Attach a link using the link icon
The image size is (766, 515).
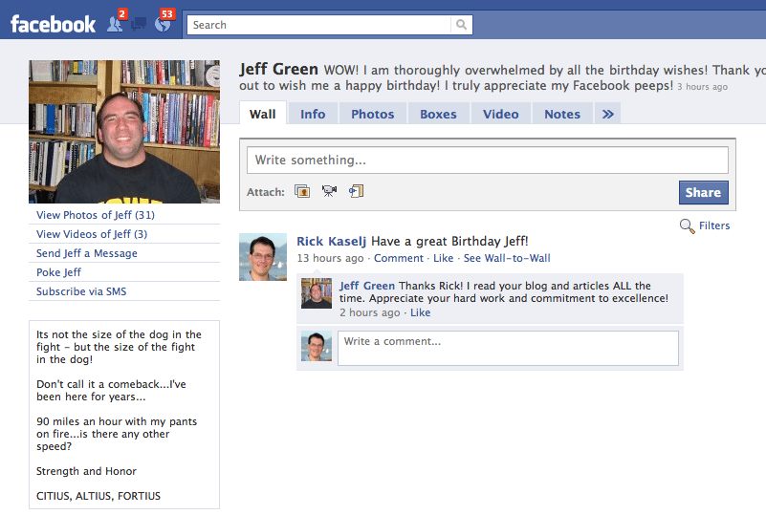(356, 191)
